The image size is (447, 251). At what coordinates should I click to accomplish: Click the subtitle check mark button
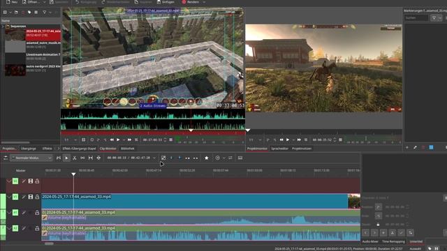click(401, 233)
